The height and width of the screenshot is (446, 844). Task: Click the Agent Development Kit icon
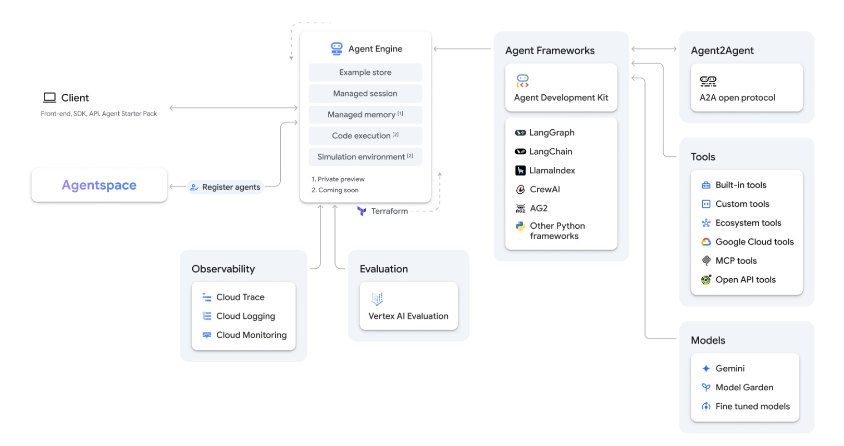point(523,80)
